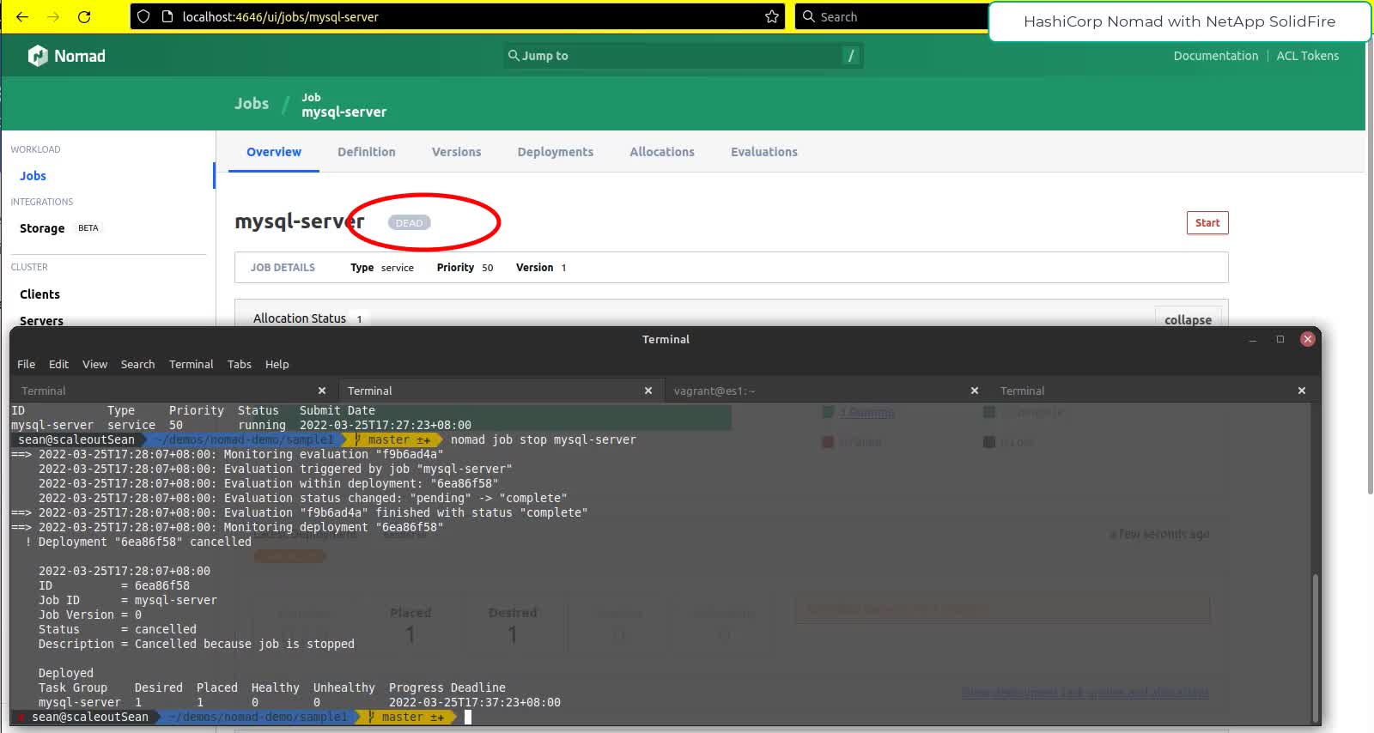Click the shield icon in address bar
Image resolution: width=1374 pixels, height=733 pixels.
143,16
